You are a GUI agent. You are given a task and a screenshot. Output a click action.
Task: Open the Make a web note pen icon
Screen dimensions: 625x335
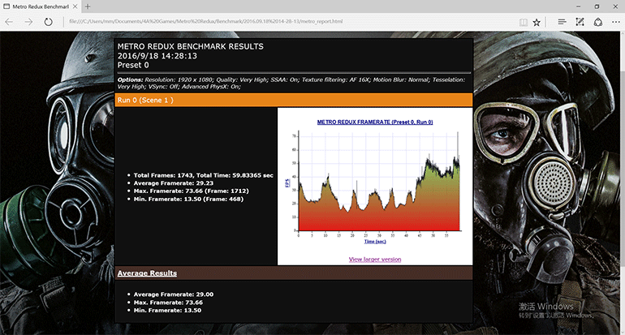(580, 22)
